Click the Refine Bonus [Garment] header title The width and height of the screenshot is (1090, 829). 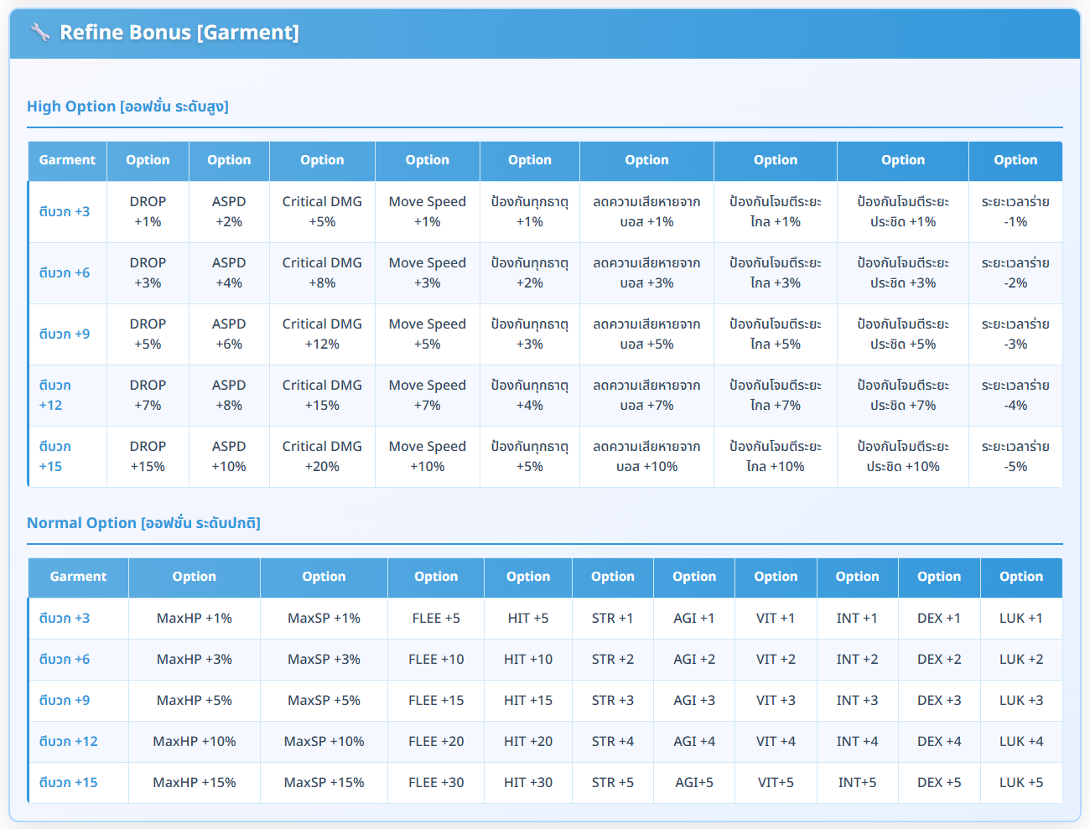(179, 33)
